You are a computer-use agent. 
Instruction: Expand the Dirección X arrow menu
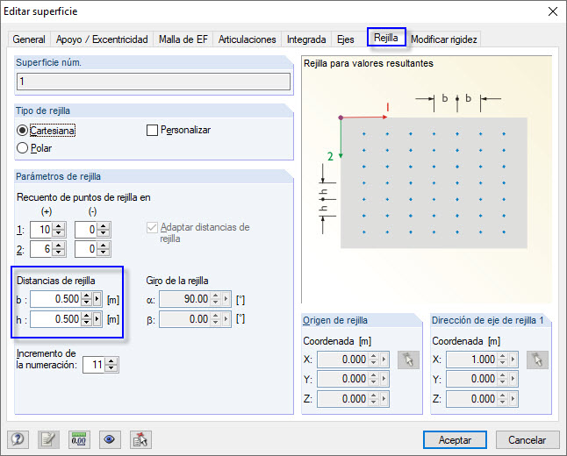click(513, 360)
